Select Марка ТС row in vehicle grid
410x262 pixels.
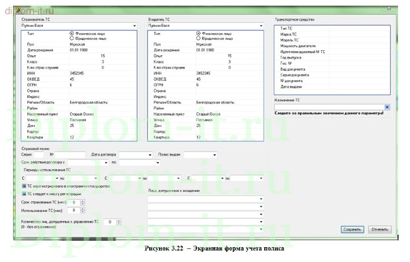332,34
